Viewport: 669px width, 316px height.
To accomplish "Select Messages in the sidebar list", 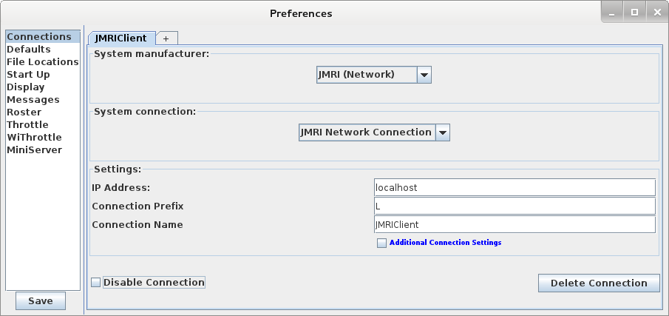I will pos(43,99).
